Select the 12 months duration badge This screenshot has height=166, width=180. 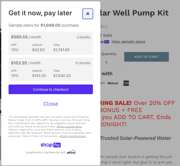pos(83,63)
